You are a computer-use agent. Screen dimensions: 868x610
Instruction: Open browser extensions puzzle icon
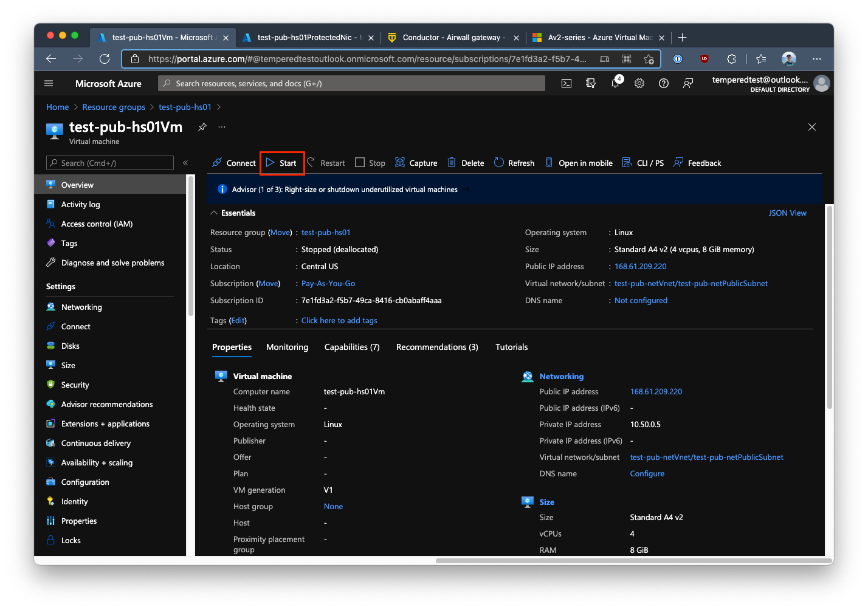731,59
